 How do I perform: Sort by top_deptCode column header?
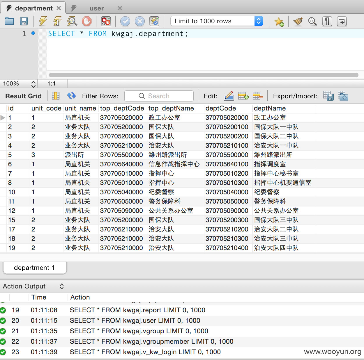pos(123,108)
